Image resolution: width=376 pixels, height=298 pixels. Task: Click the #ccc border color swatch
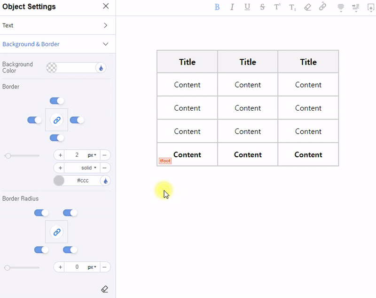[x=59, y=181]
